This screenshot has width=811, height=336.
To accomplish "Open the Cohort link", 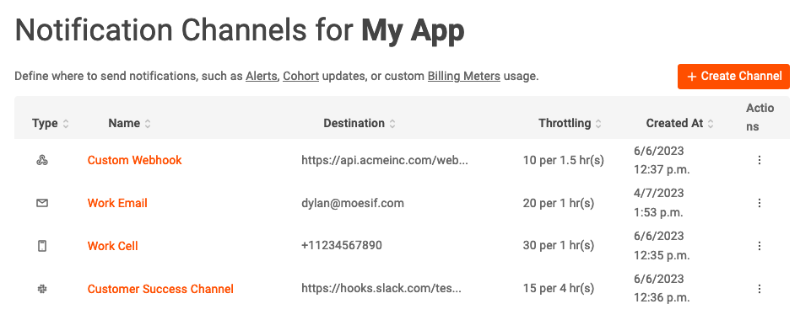I will [x=300, y=77].
